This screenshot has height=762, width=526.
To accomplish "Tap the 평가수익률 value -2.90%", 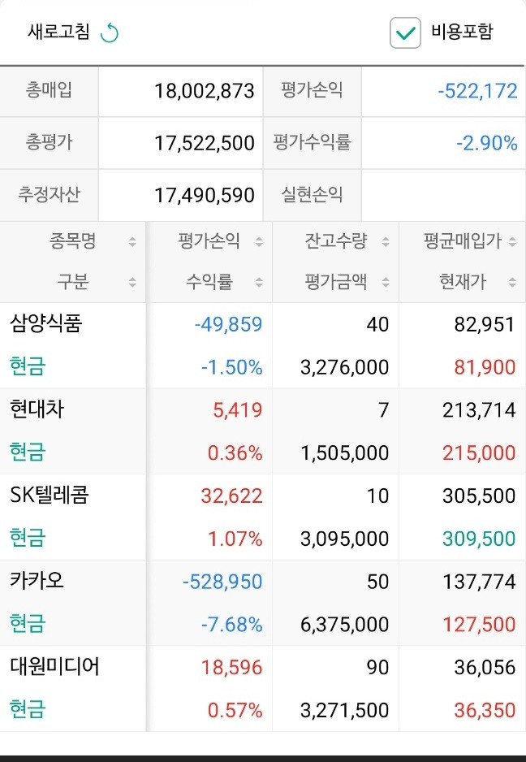I will [487, 143].
